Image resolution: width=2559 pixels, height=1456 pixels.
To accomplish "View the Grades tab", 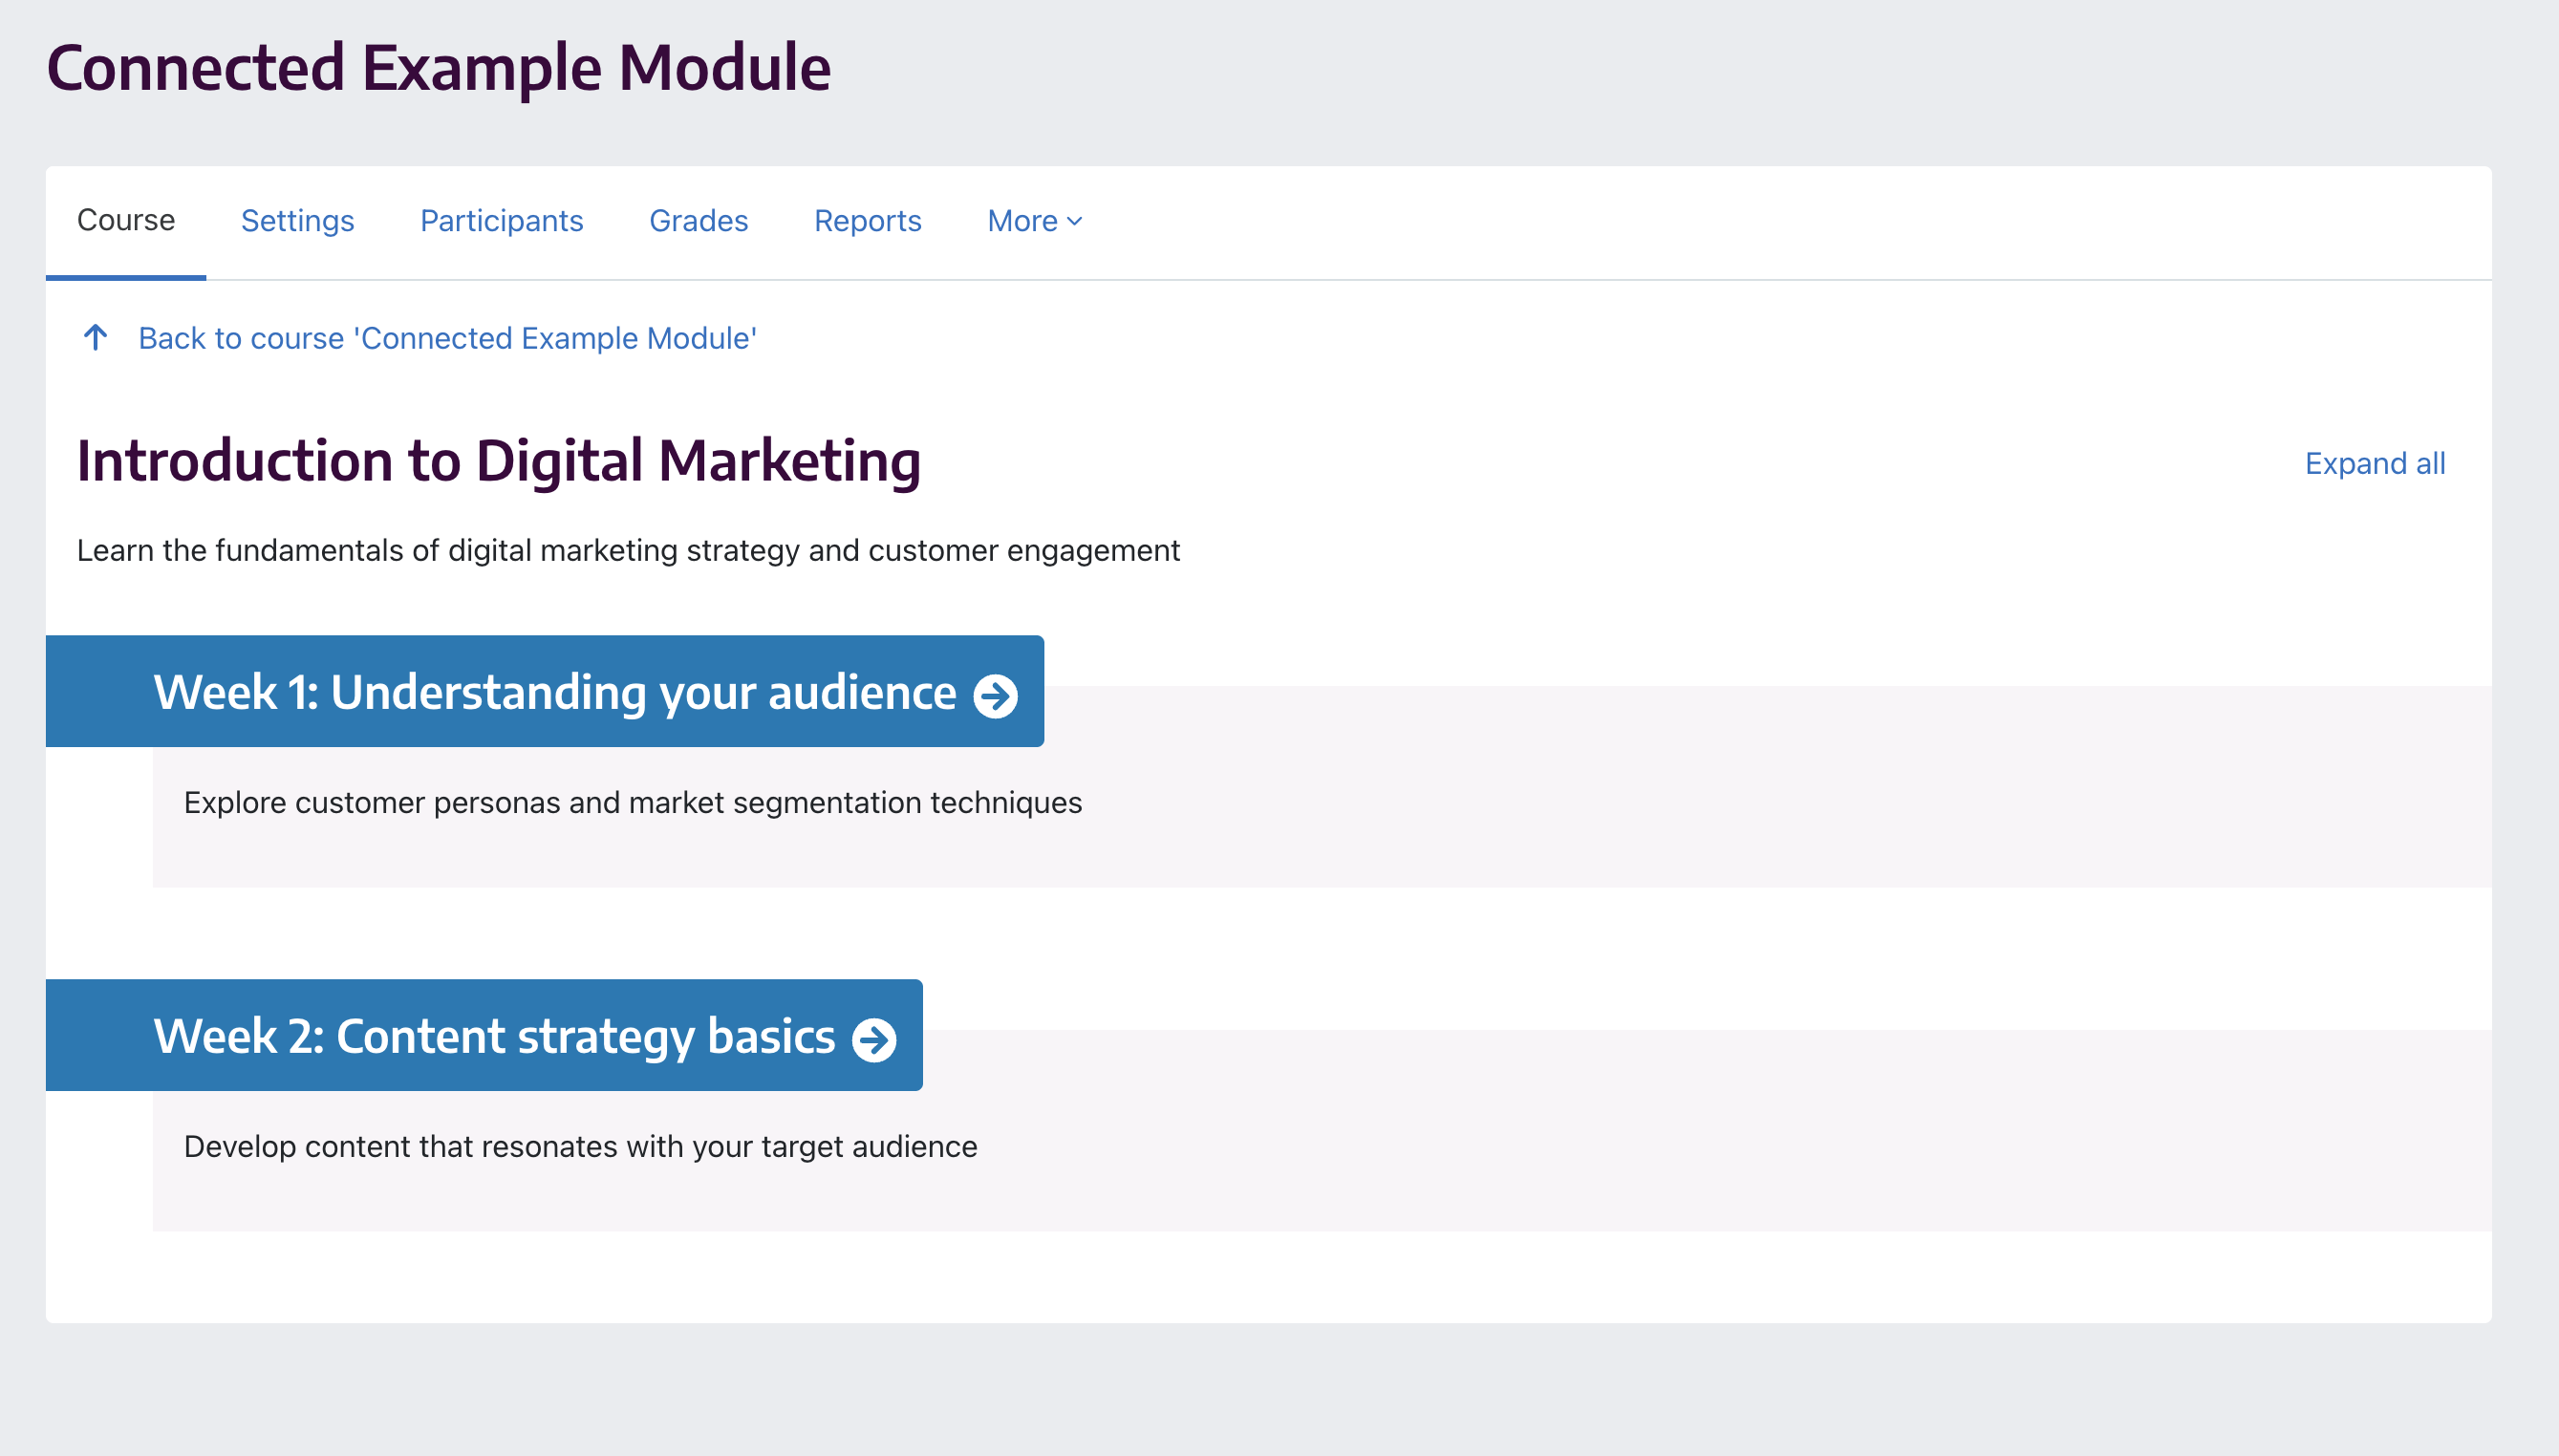I will click(698, 221).
